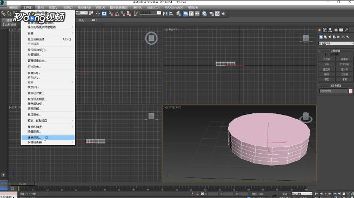Click the Render Production teapot icon

(x=224, y=13)
